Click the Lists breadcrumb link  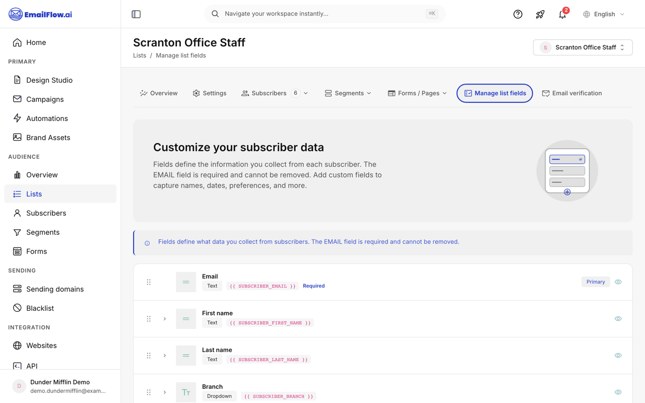[x=140, y=55]
